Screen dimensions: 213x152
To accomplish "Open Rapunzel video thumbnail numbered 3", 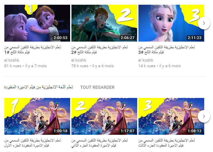I will [x=171, y=116].
